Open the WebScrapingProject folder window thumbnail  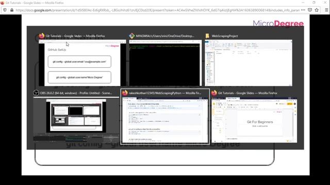point(249,63)
